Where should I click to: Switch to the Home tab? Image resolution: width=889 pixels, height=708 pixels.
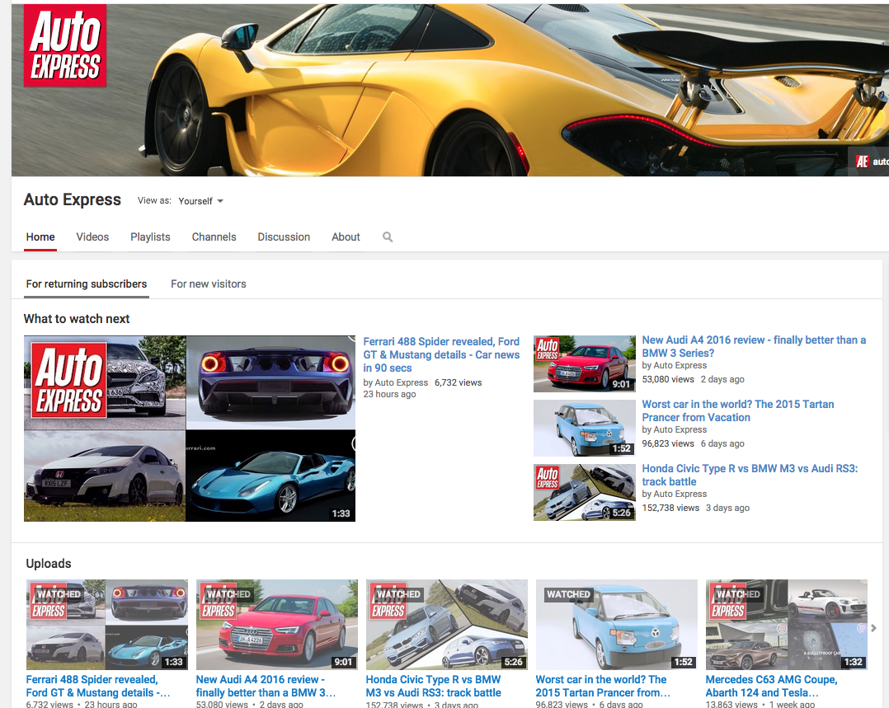[x=40, y=237]
